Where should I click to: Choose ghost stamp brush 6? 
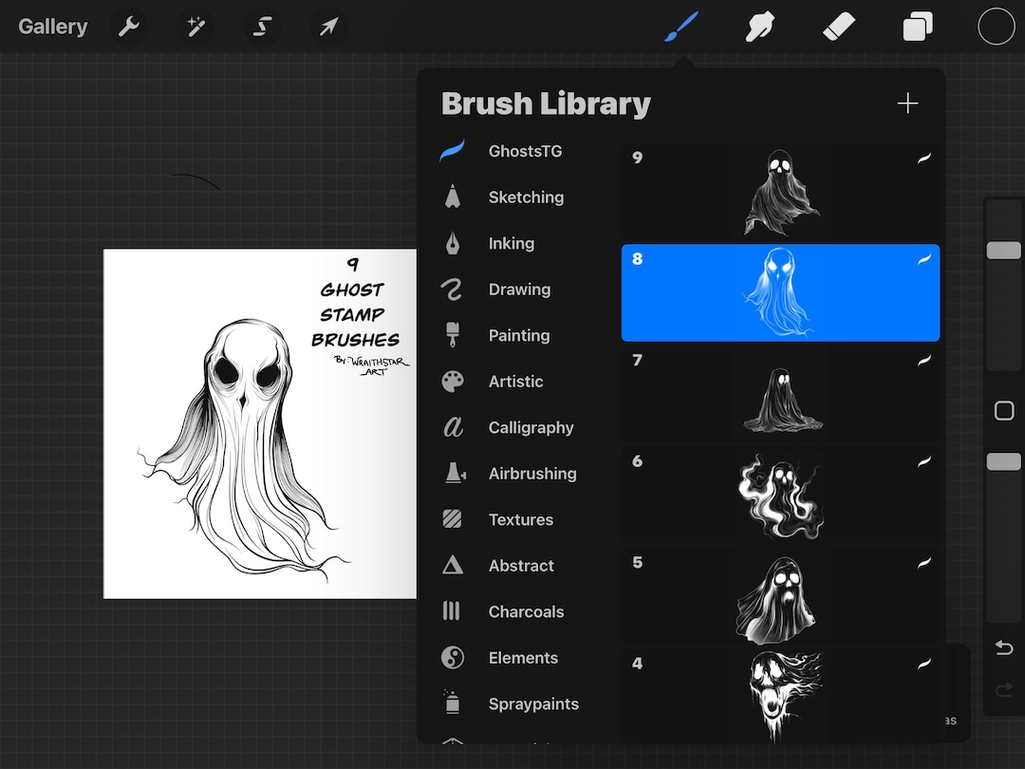[780, 496]
